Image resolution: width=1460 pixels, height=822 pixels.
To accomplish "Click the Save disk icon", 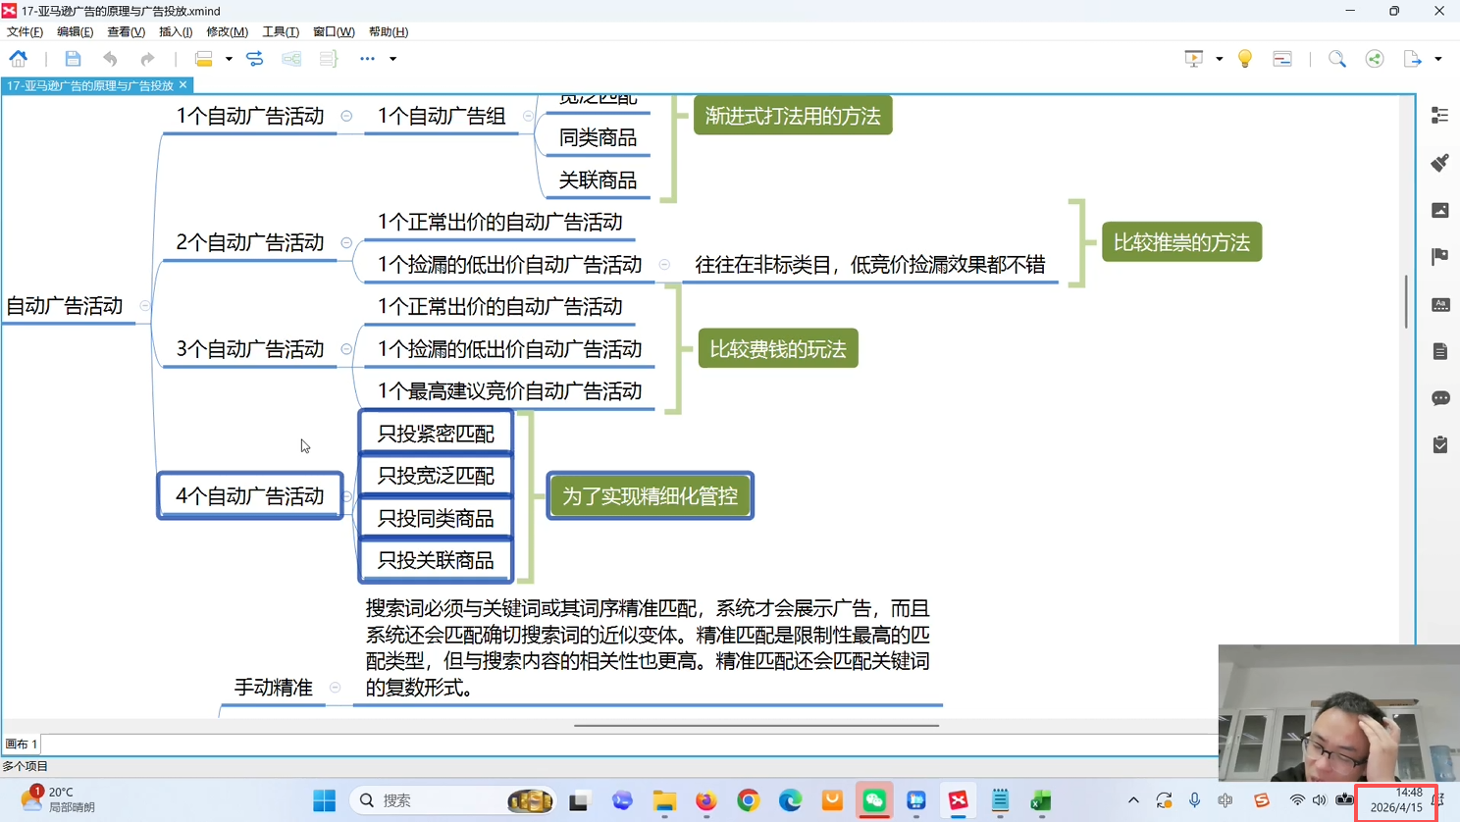I will pyautogui.click(x=73, y=59).
